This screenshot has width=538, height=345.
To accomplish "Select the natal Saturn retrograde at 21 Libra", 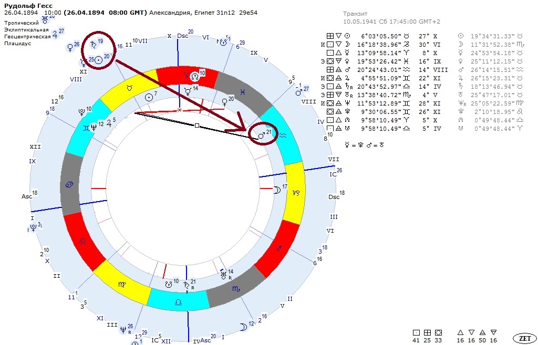I will 187,285.
